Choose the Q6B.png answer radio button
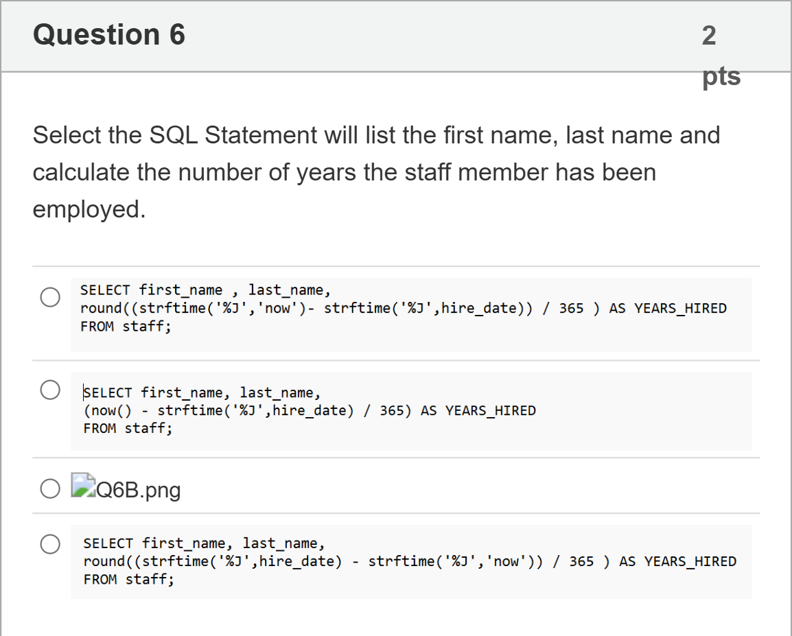This screenshot has width=792, height=636. [50, 488]
